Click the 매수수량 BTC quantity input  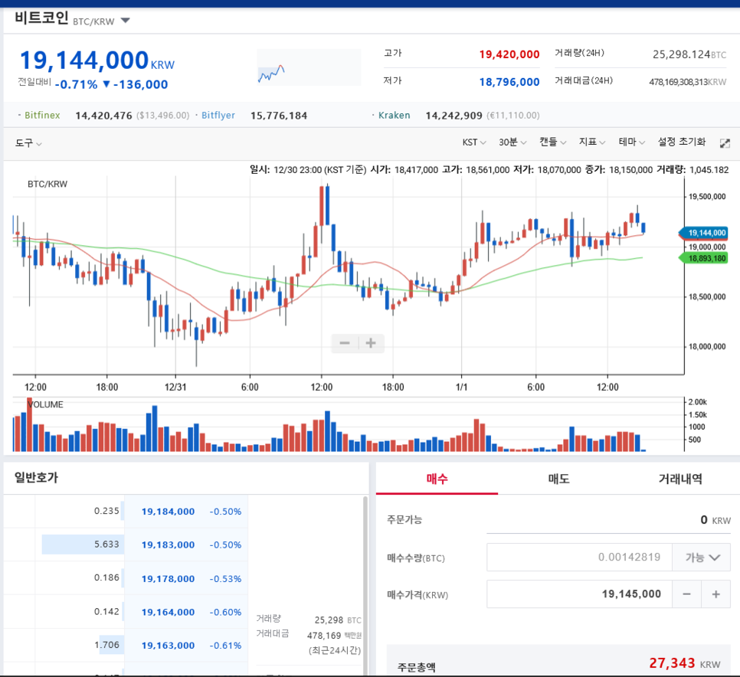[x=579, y=558]
